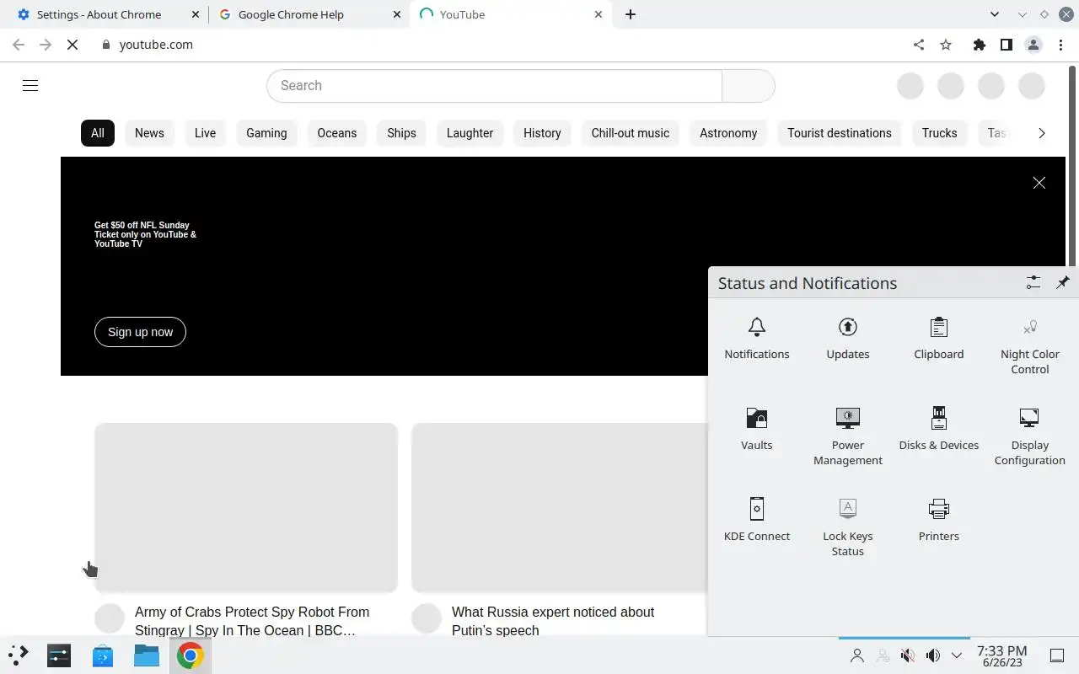The width and height of the screenshot is (1079, 674).
Task: Select the Astronomy filter chip
Action: 728,133
